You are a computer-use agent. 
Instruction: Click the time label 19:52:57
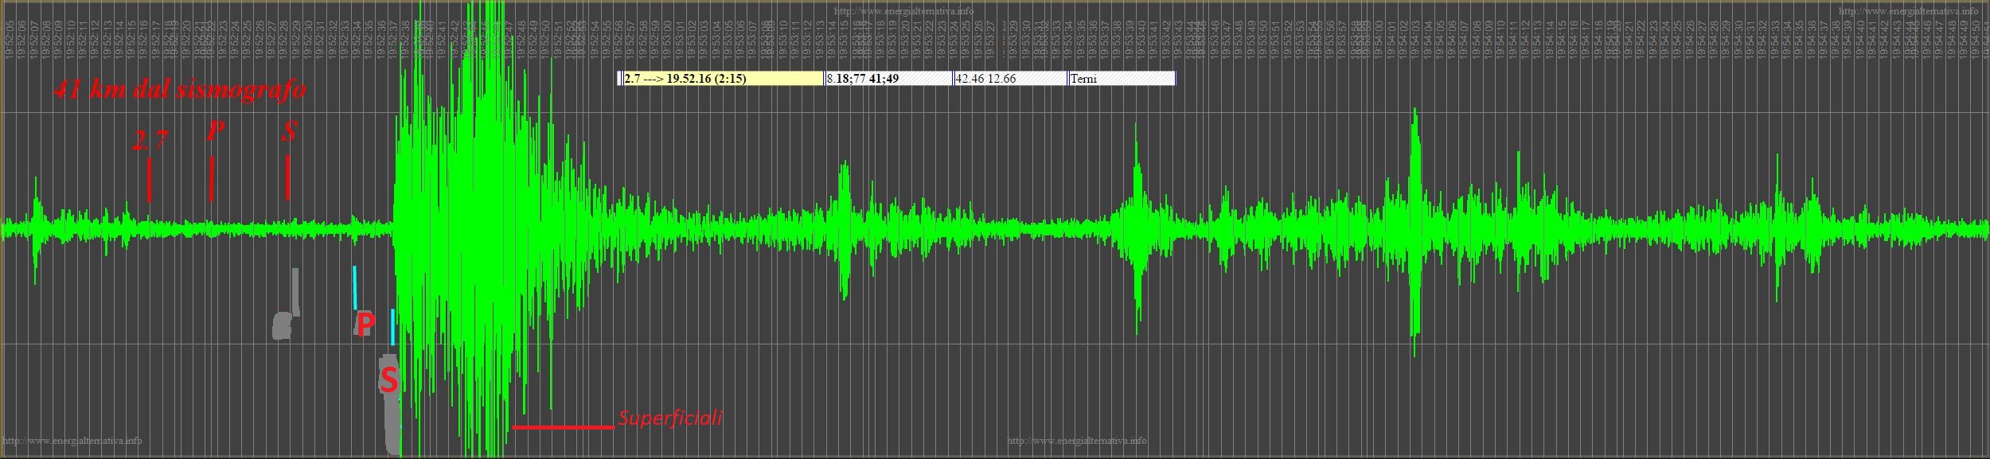(630, 40)
